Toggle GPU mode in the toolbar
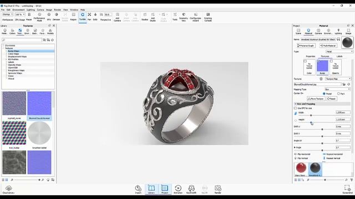Screen dimensions: 355x199 [49, 17]
